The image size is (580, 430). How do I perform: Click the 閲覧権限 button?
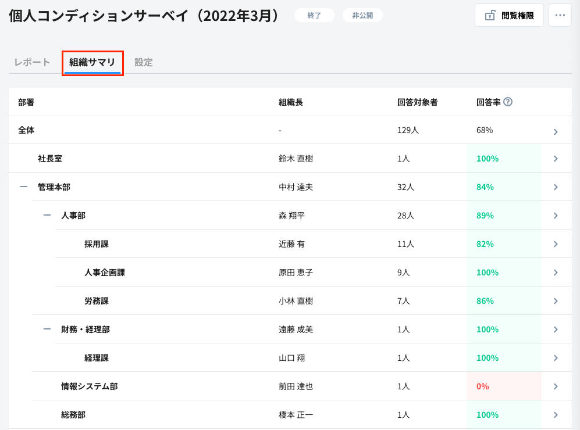[509, 15]
